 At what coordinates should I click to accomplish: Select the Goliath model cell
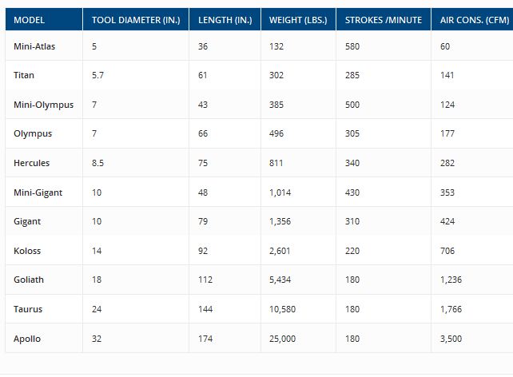coord(29,280)
